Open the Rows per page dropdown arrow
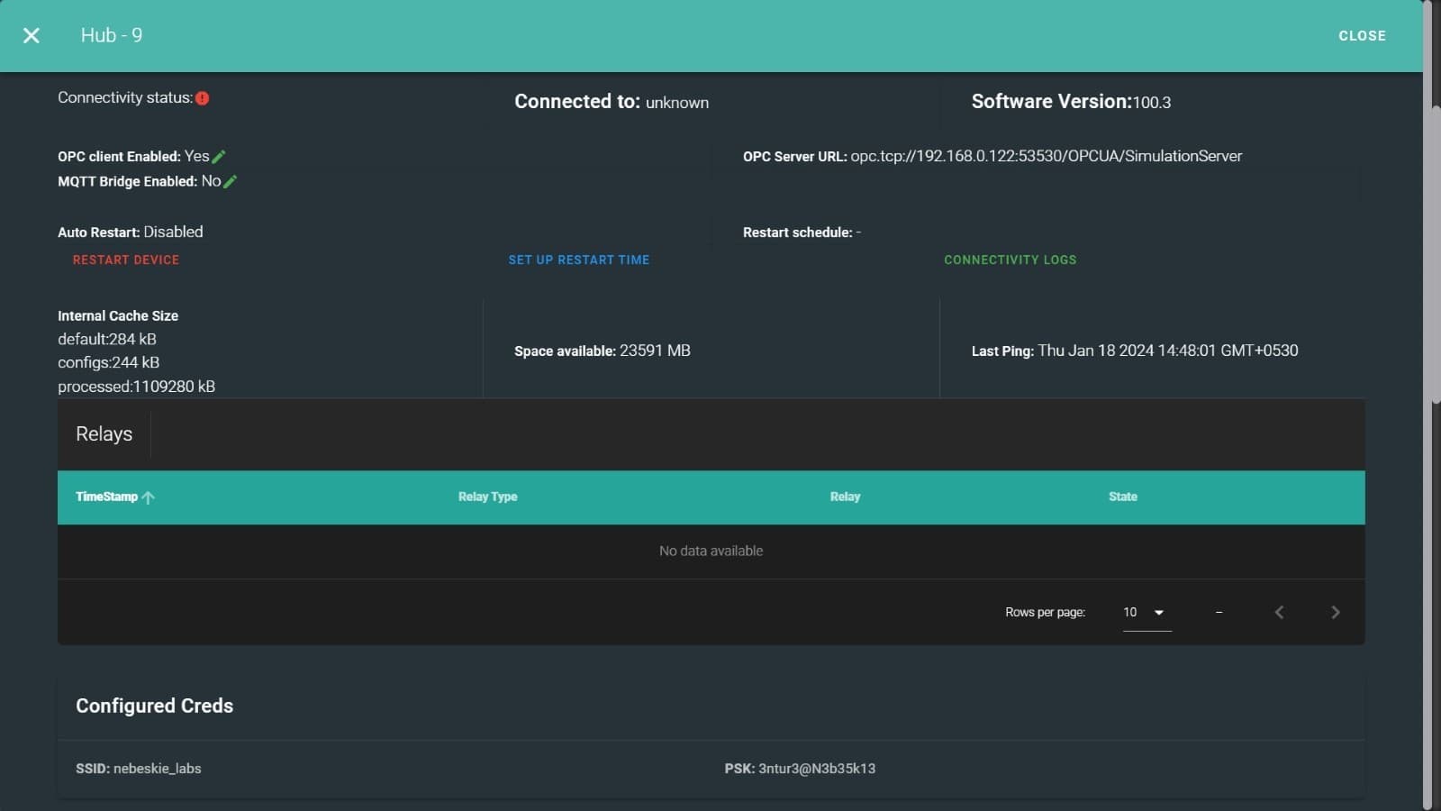The image size is (1441, 811). [1159, 613]
